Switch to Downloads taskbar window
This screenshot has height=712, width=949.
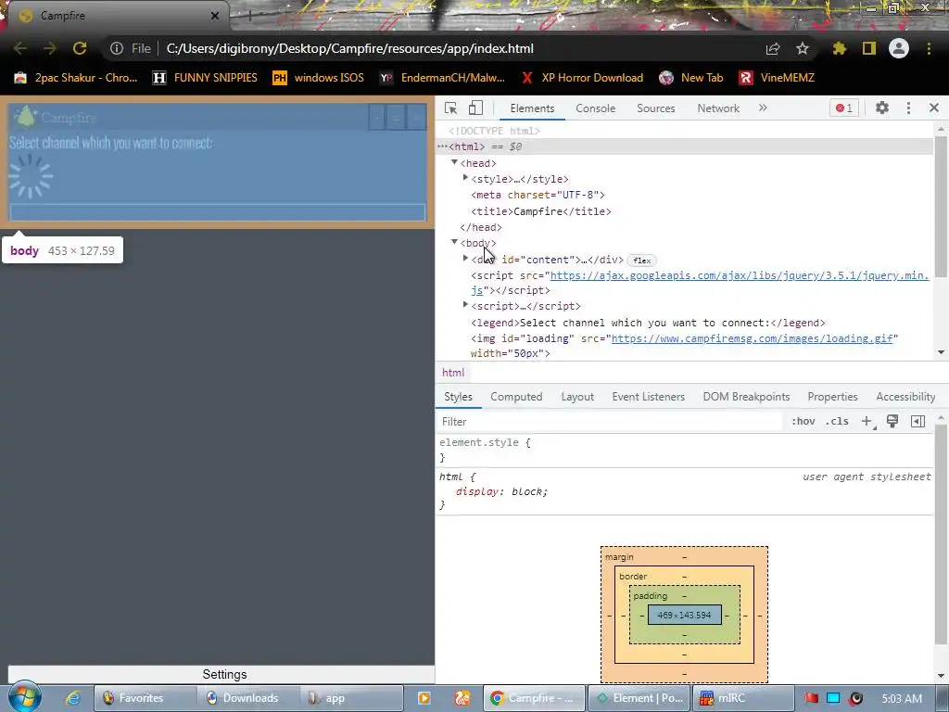click(x=248, y=698)
